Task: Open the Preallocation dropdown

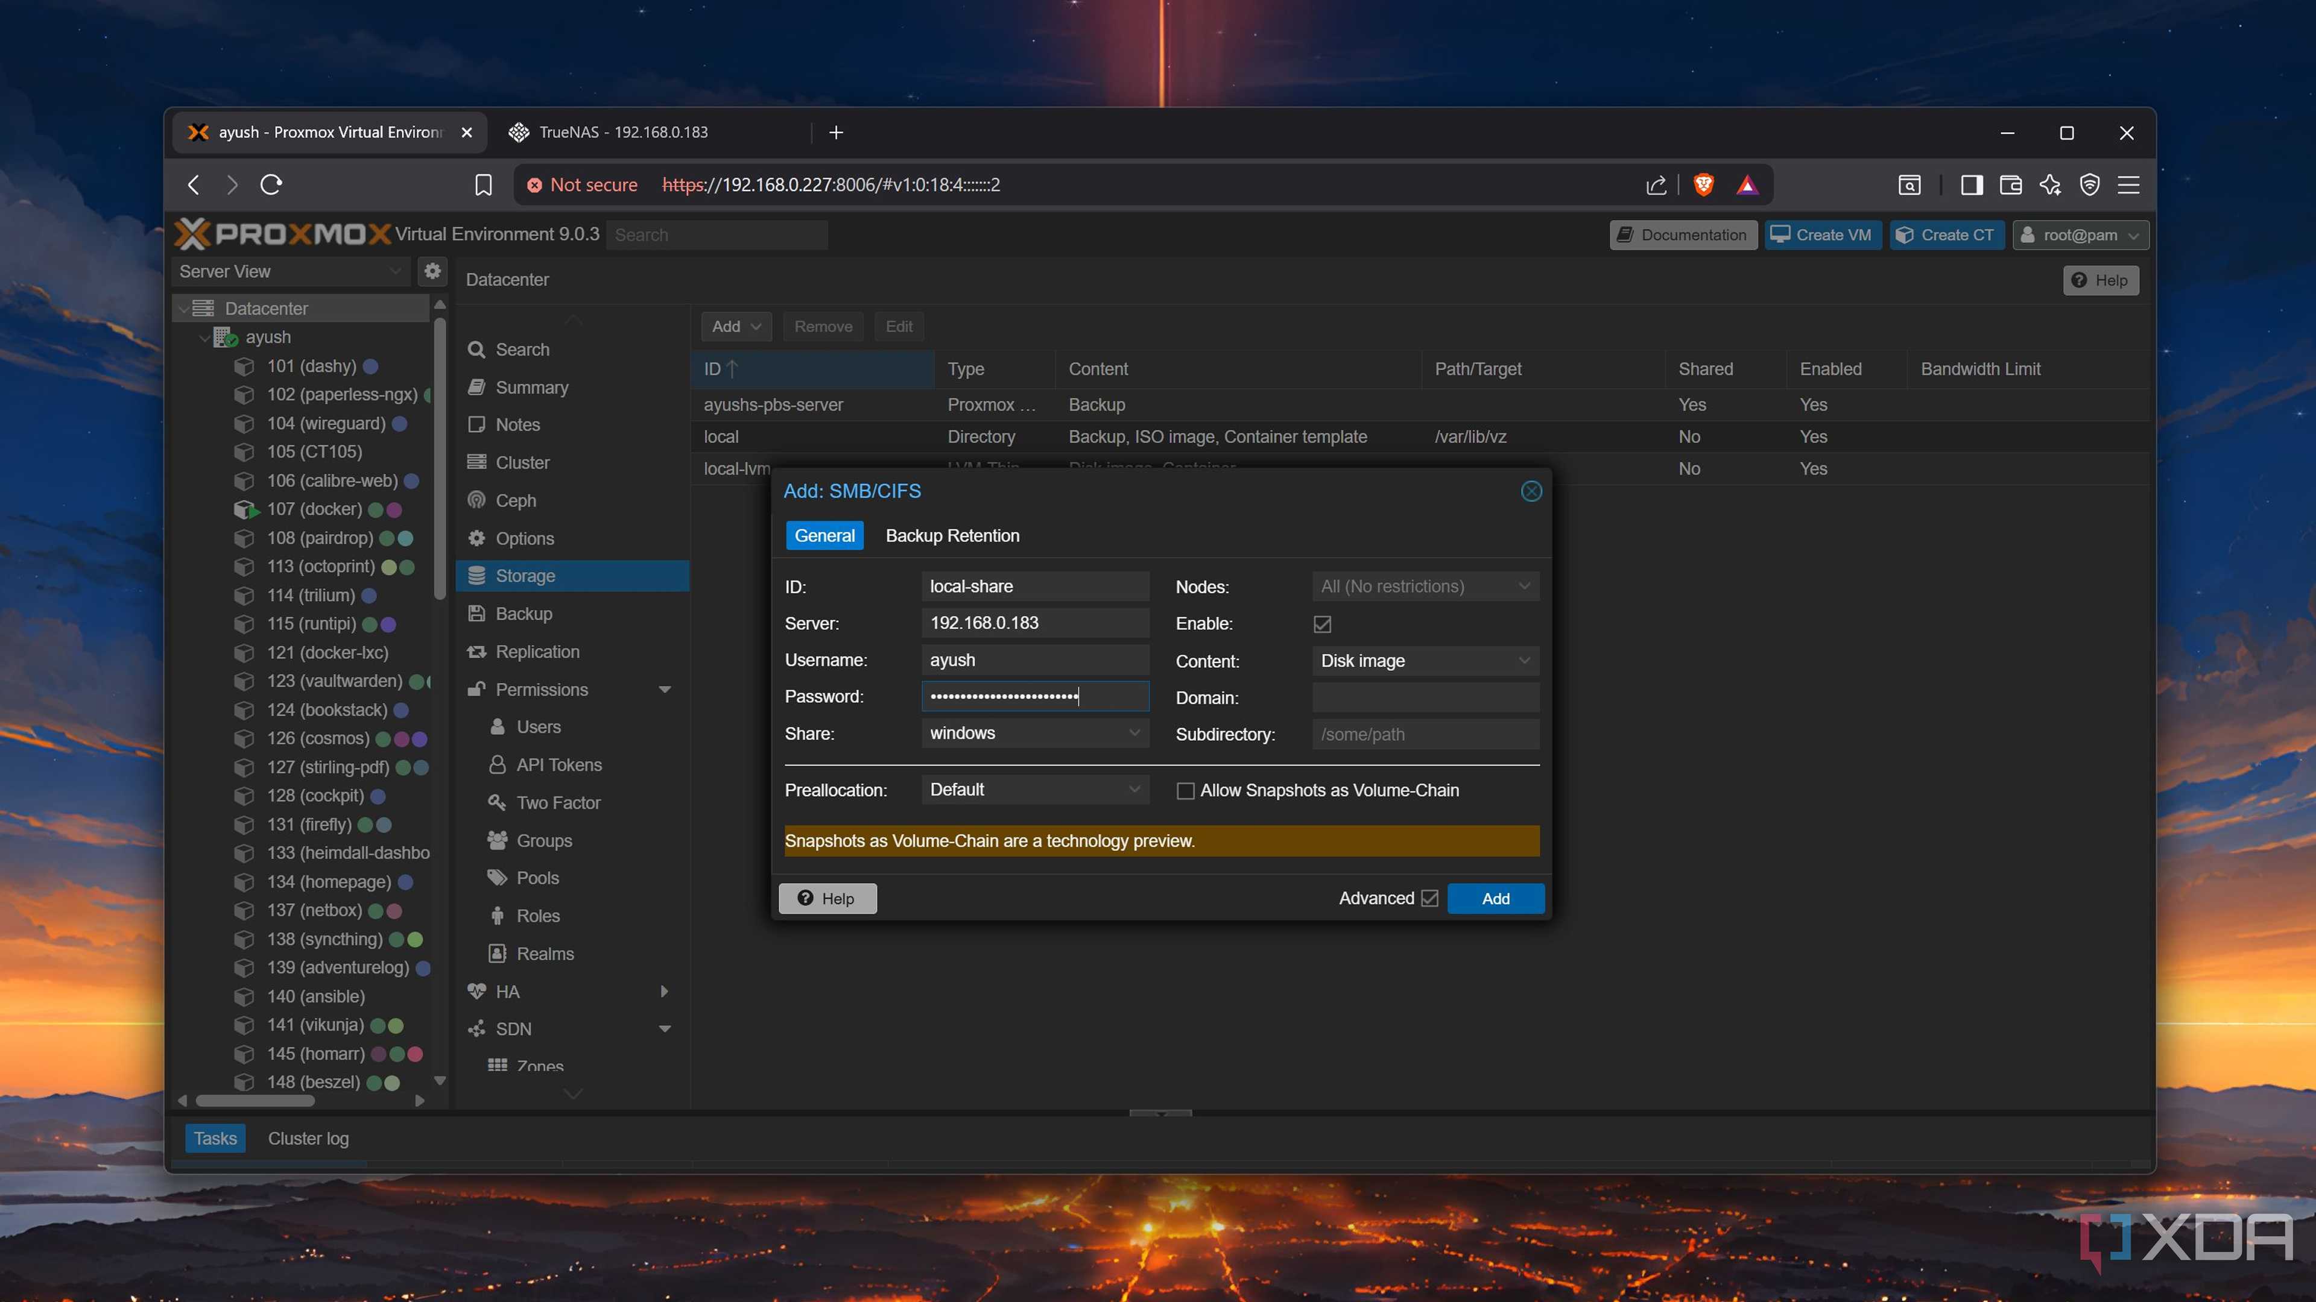Action: (1035, 789)
